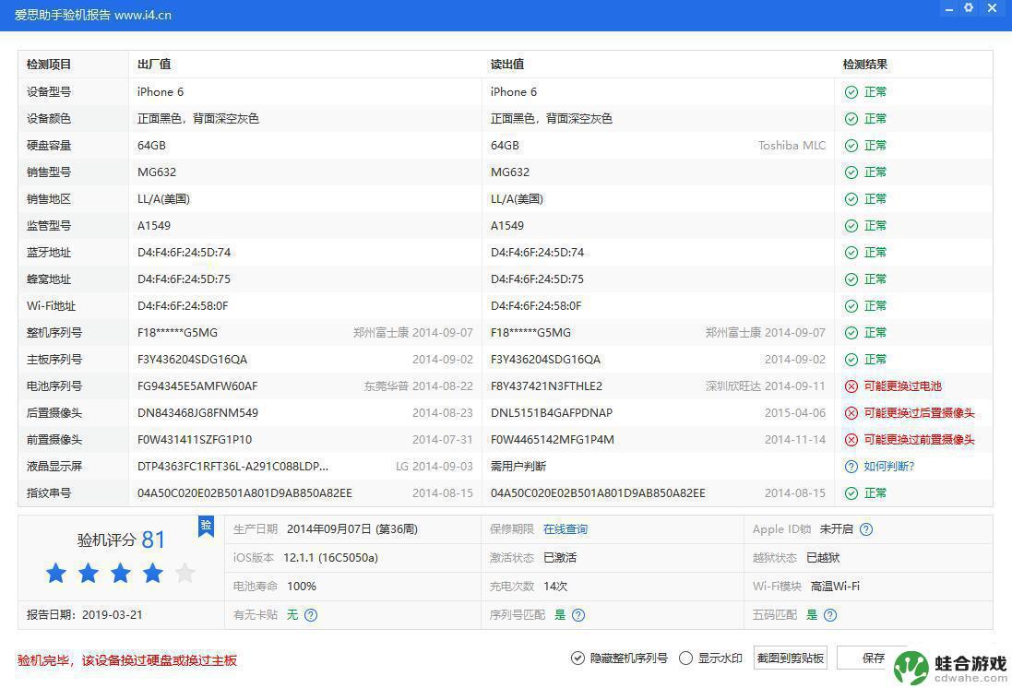Click green check icon for 硬盘容量

(851, 146)
